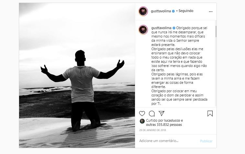Open comments with the speech bubble icon
The width and height of the screenshot is (245, 154).
click(x=152, y=114)
